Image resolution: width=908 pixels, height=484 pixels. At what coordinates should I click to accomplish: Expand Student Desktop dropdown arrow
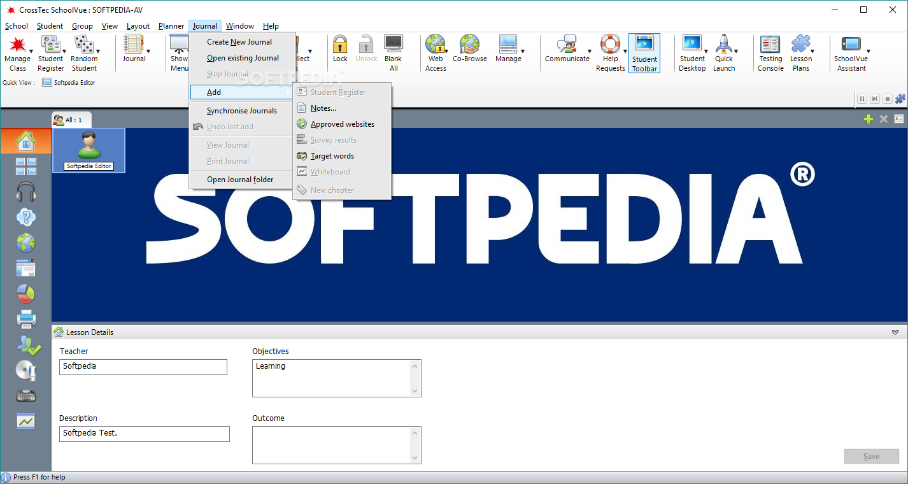tap(706, 52)
